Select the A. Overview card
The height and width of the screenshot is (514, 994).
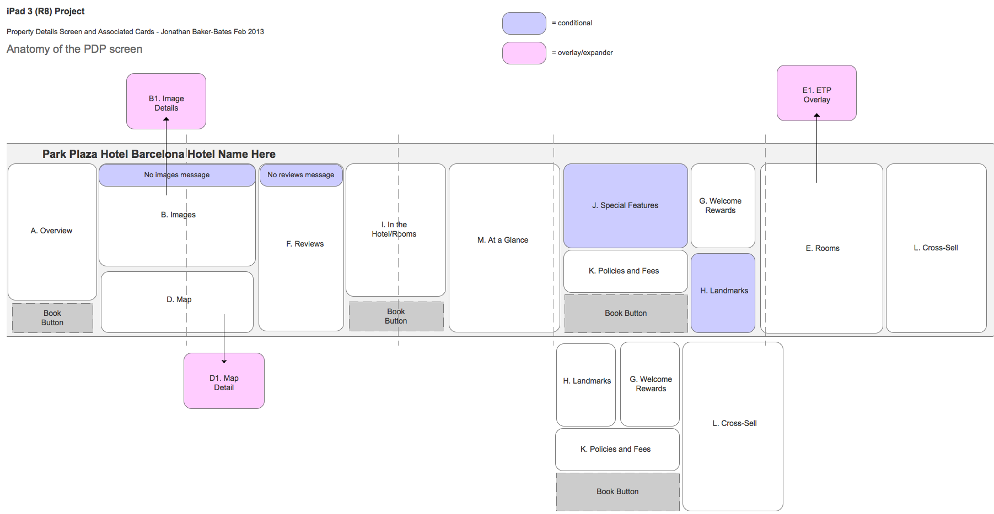(x=52, y=231)
